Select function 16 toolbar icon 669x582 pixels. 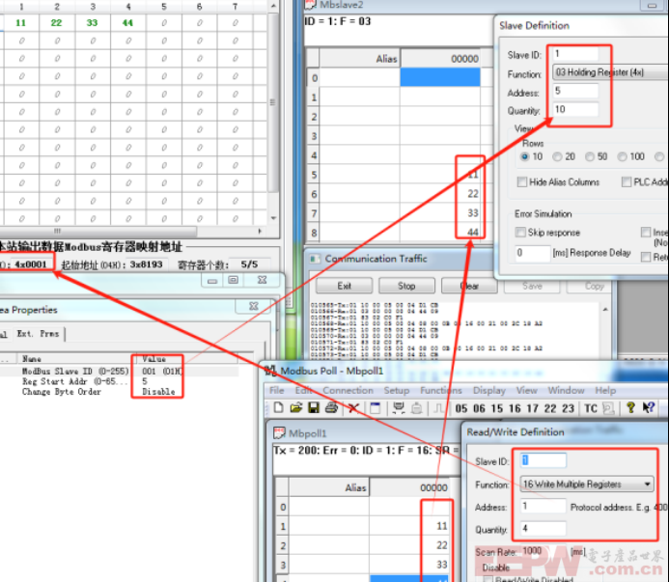(515, 408)
